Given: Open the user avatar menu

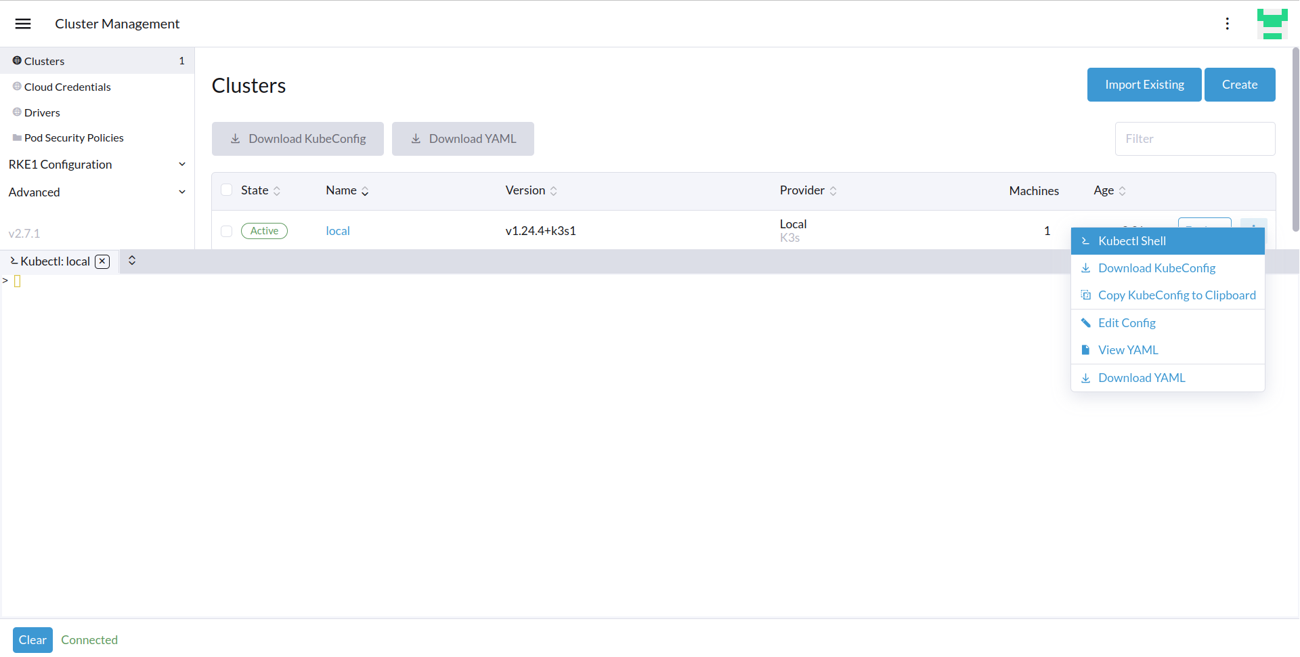Looking at the screenshot, I should 1272,24.
